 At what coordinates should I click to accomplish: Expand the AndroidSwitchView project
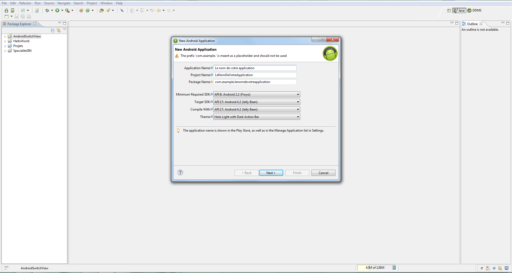pyautogui.click(x=5, y=37)
